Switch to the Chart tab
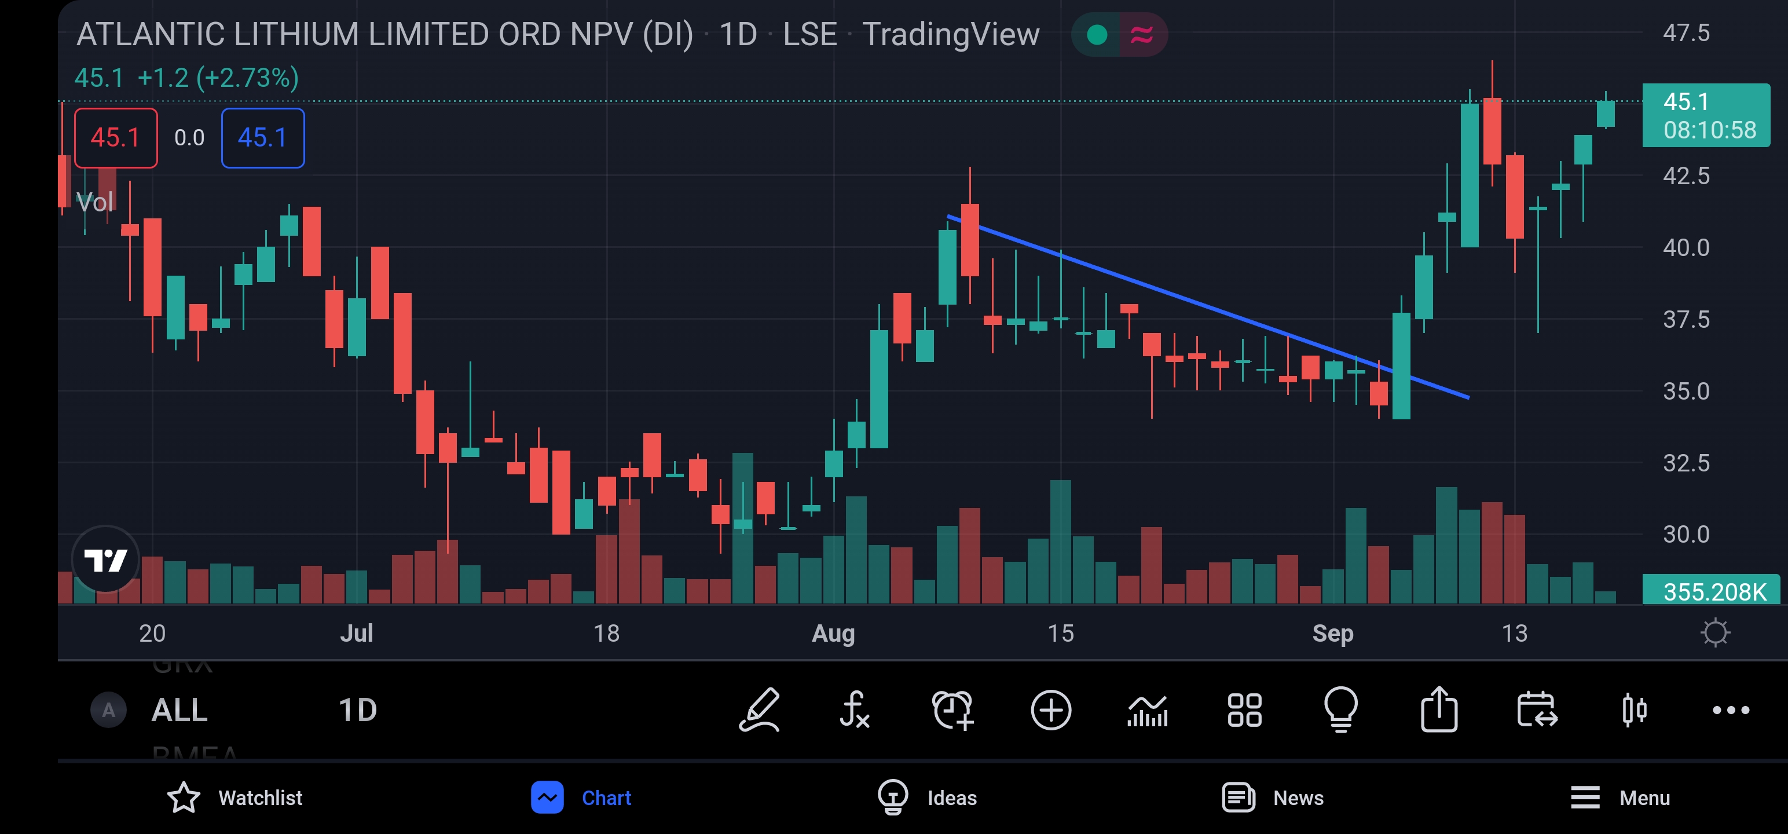 click(582, 797)
